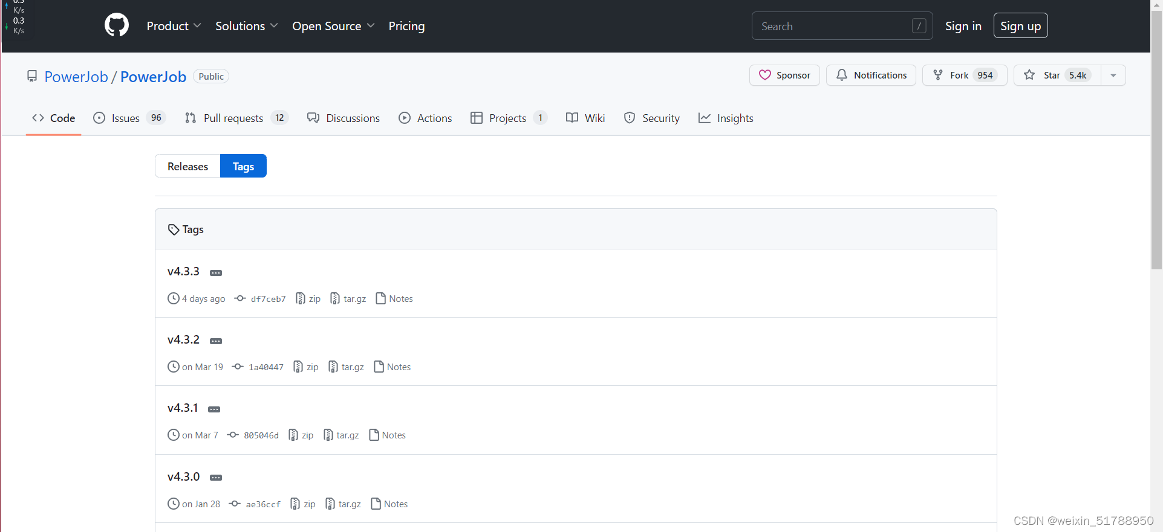
Task: Click the Notifications bell button
Action: tap(871, 75)
